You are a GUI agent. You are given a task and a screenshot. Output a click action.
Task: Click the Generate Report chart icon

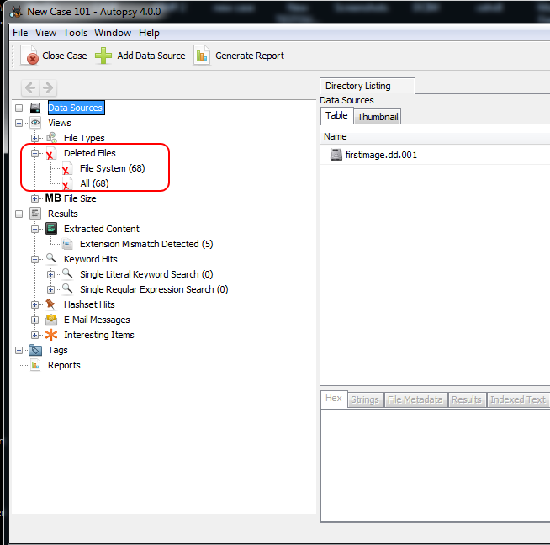pos(202,56)
